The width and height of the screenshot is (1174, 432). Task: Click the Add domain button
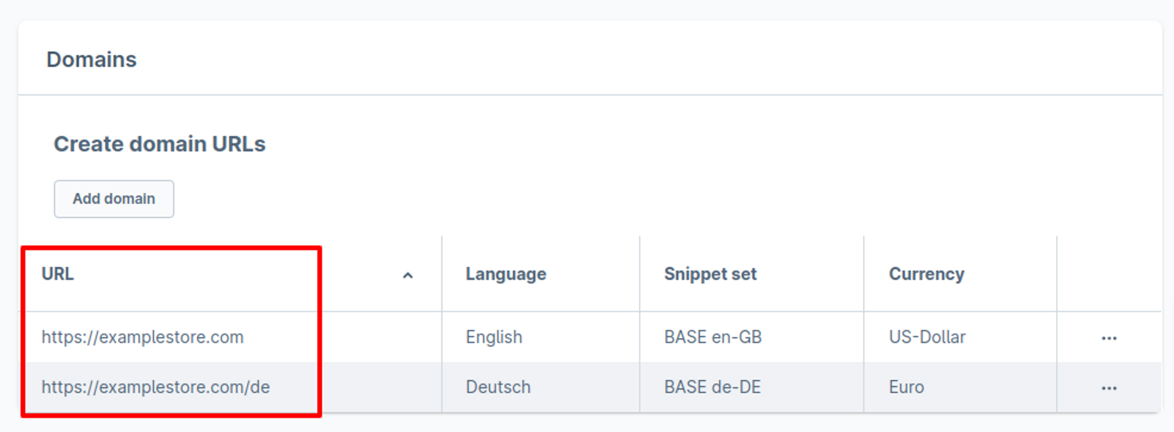(114, 199)
